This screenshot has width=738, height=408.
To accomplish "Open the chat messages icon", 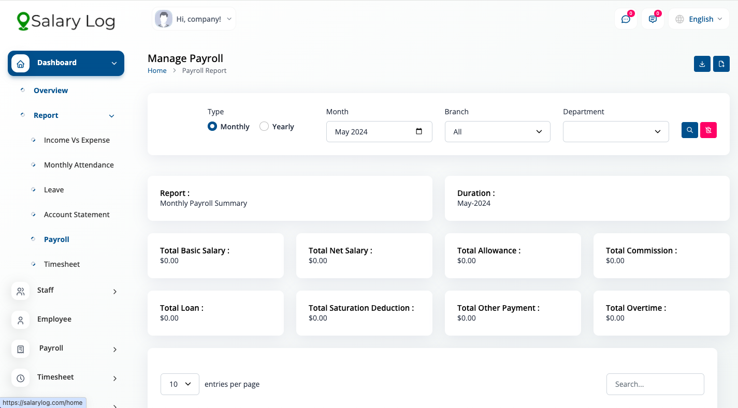I will pos(626,19).
